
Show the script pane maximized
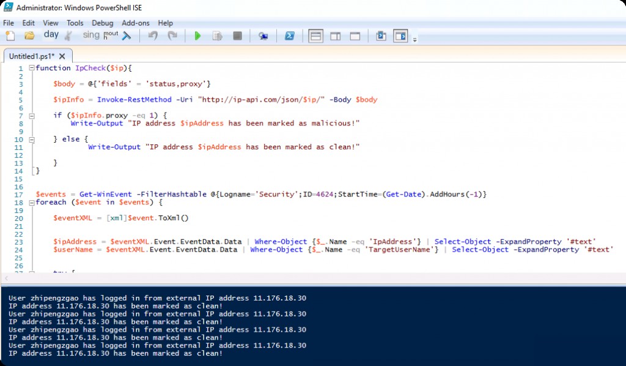(355, 36)
